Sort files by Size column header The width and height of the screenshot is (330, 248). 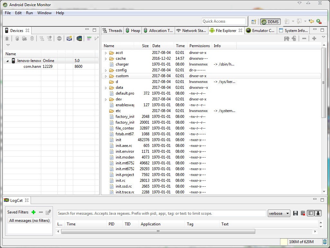pyautogui.click(x=142, y=46)
